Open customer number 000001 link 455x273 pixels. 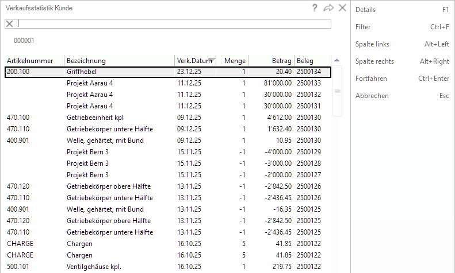tap(24, 41)
